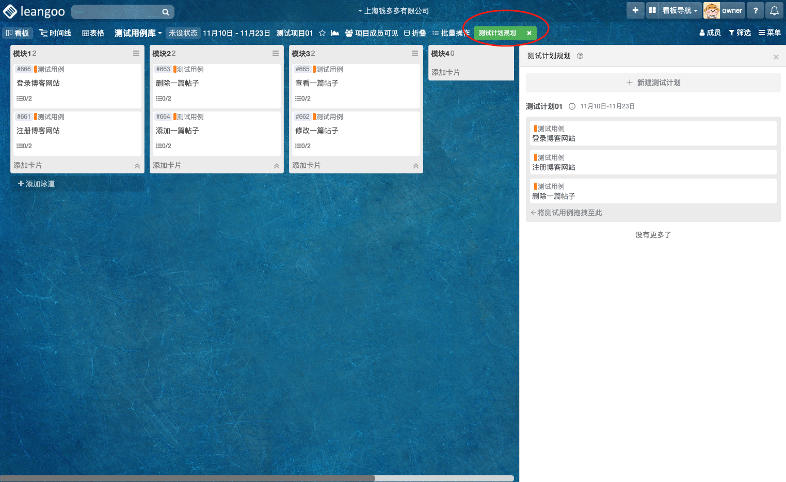Collapse 模块2 list using bottom chevron

pos(277,166)
